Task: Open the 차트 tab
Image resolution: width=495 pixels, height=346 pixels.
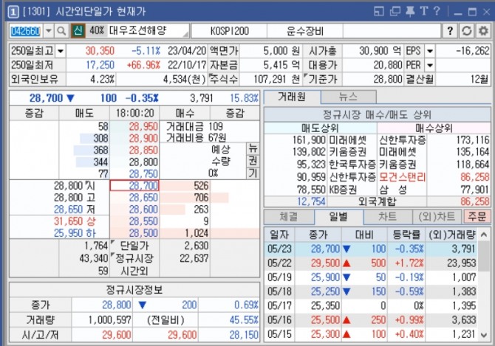Action: 388,217
